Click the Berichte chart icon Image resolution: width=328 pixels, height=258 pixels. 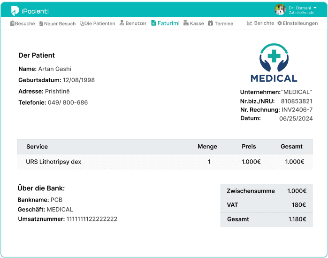(250, 23)
